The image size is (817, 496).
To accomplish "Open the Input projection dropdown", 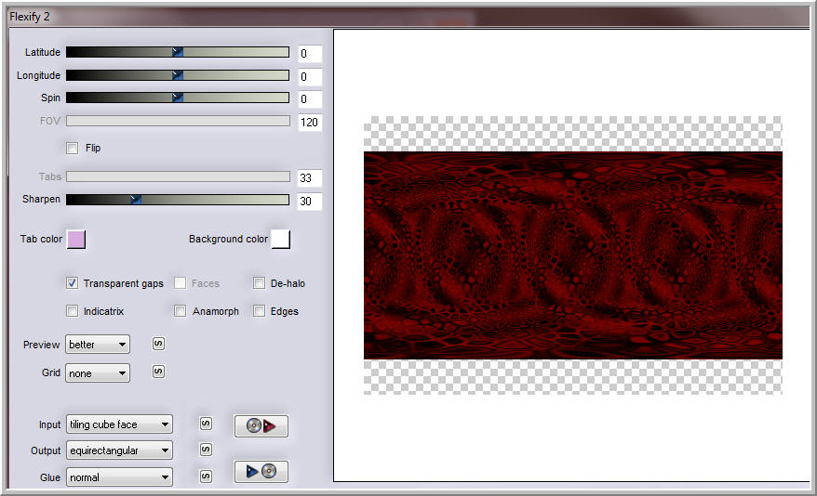I will pyautogui.click(x=119, y=424).
